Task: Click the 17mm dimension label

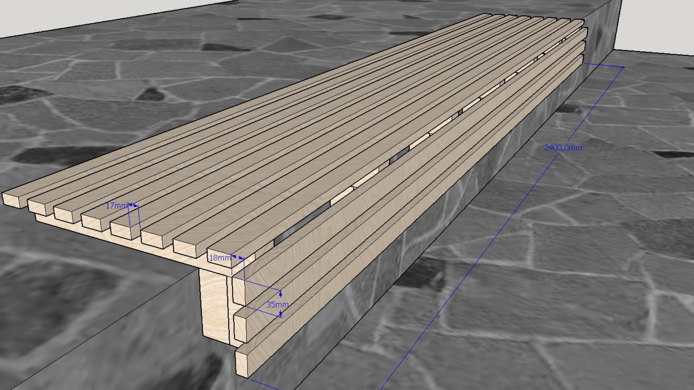Action: (116, 206)
